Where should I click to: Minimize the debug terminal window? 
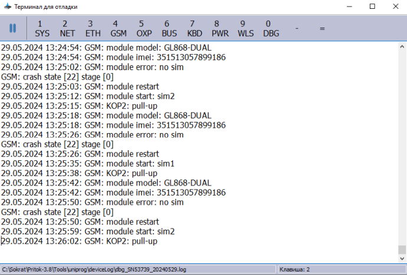coord(349,6)
